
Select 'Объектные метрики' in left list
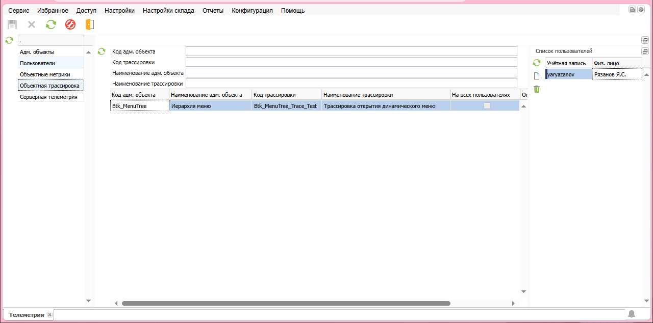[x=45, y=74]
